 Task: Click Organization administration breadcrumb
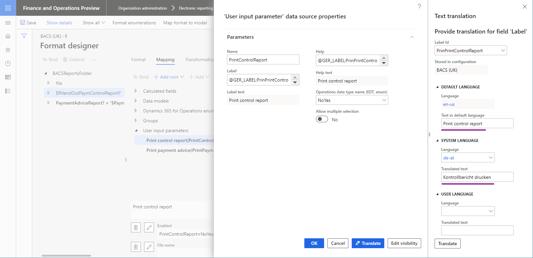(x=142, y=8)
